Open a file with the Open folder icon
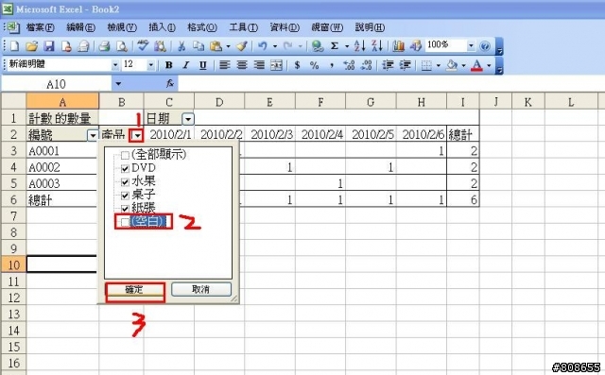 pos(31,46)
